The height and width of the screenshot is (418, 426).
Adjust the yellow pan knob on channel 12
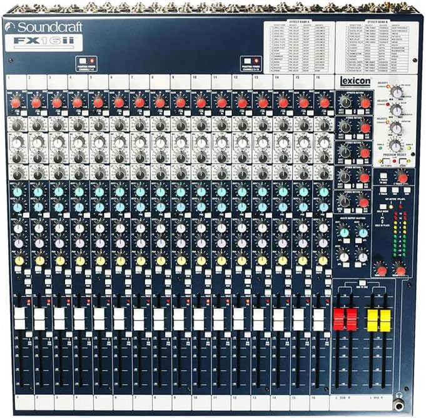click(x=241, y=261)
